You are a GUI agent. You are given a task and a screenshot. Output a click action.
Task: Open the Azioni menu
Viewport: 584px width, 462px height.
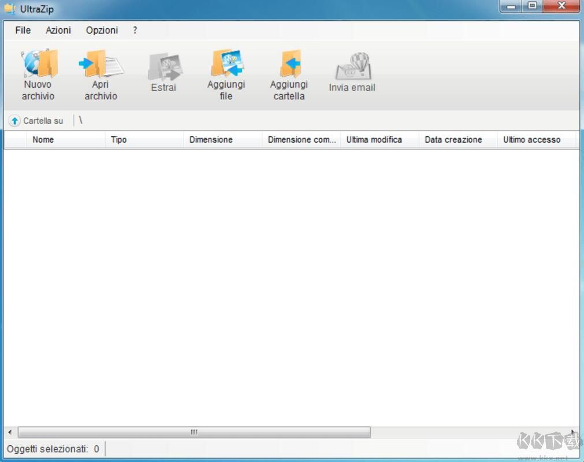click(x=58, y=30)
